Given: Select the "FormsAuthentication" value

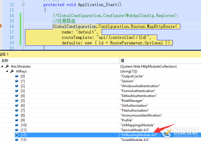Looking at the screenshot, I should click(x=138, y=91).
